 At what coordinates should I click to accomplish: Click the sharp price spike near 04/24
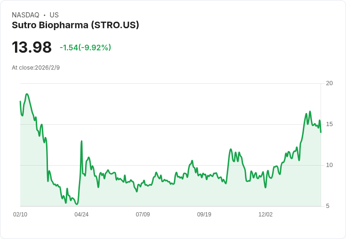82,141
